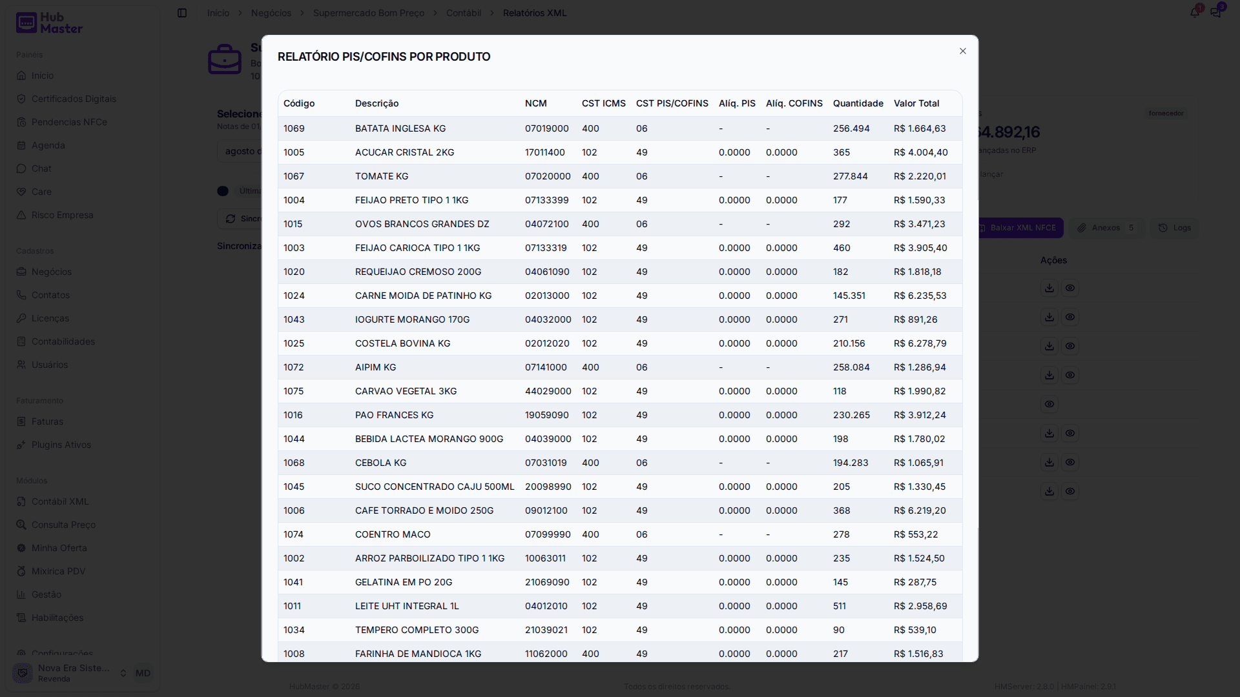Open the Logs button
The width and height of the screenshot is (1240, 697).
tap(1175, 228)
